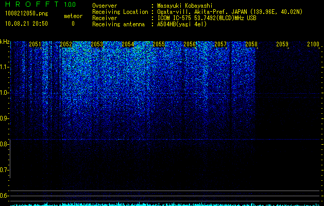Click the Receiving antenna label
324x206 pixels.
118,24
